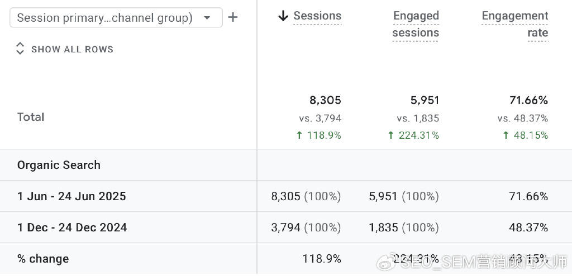Screen dimensions: 572x276
Task: Select the Organic Search row
Action: (59, 165)
